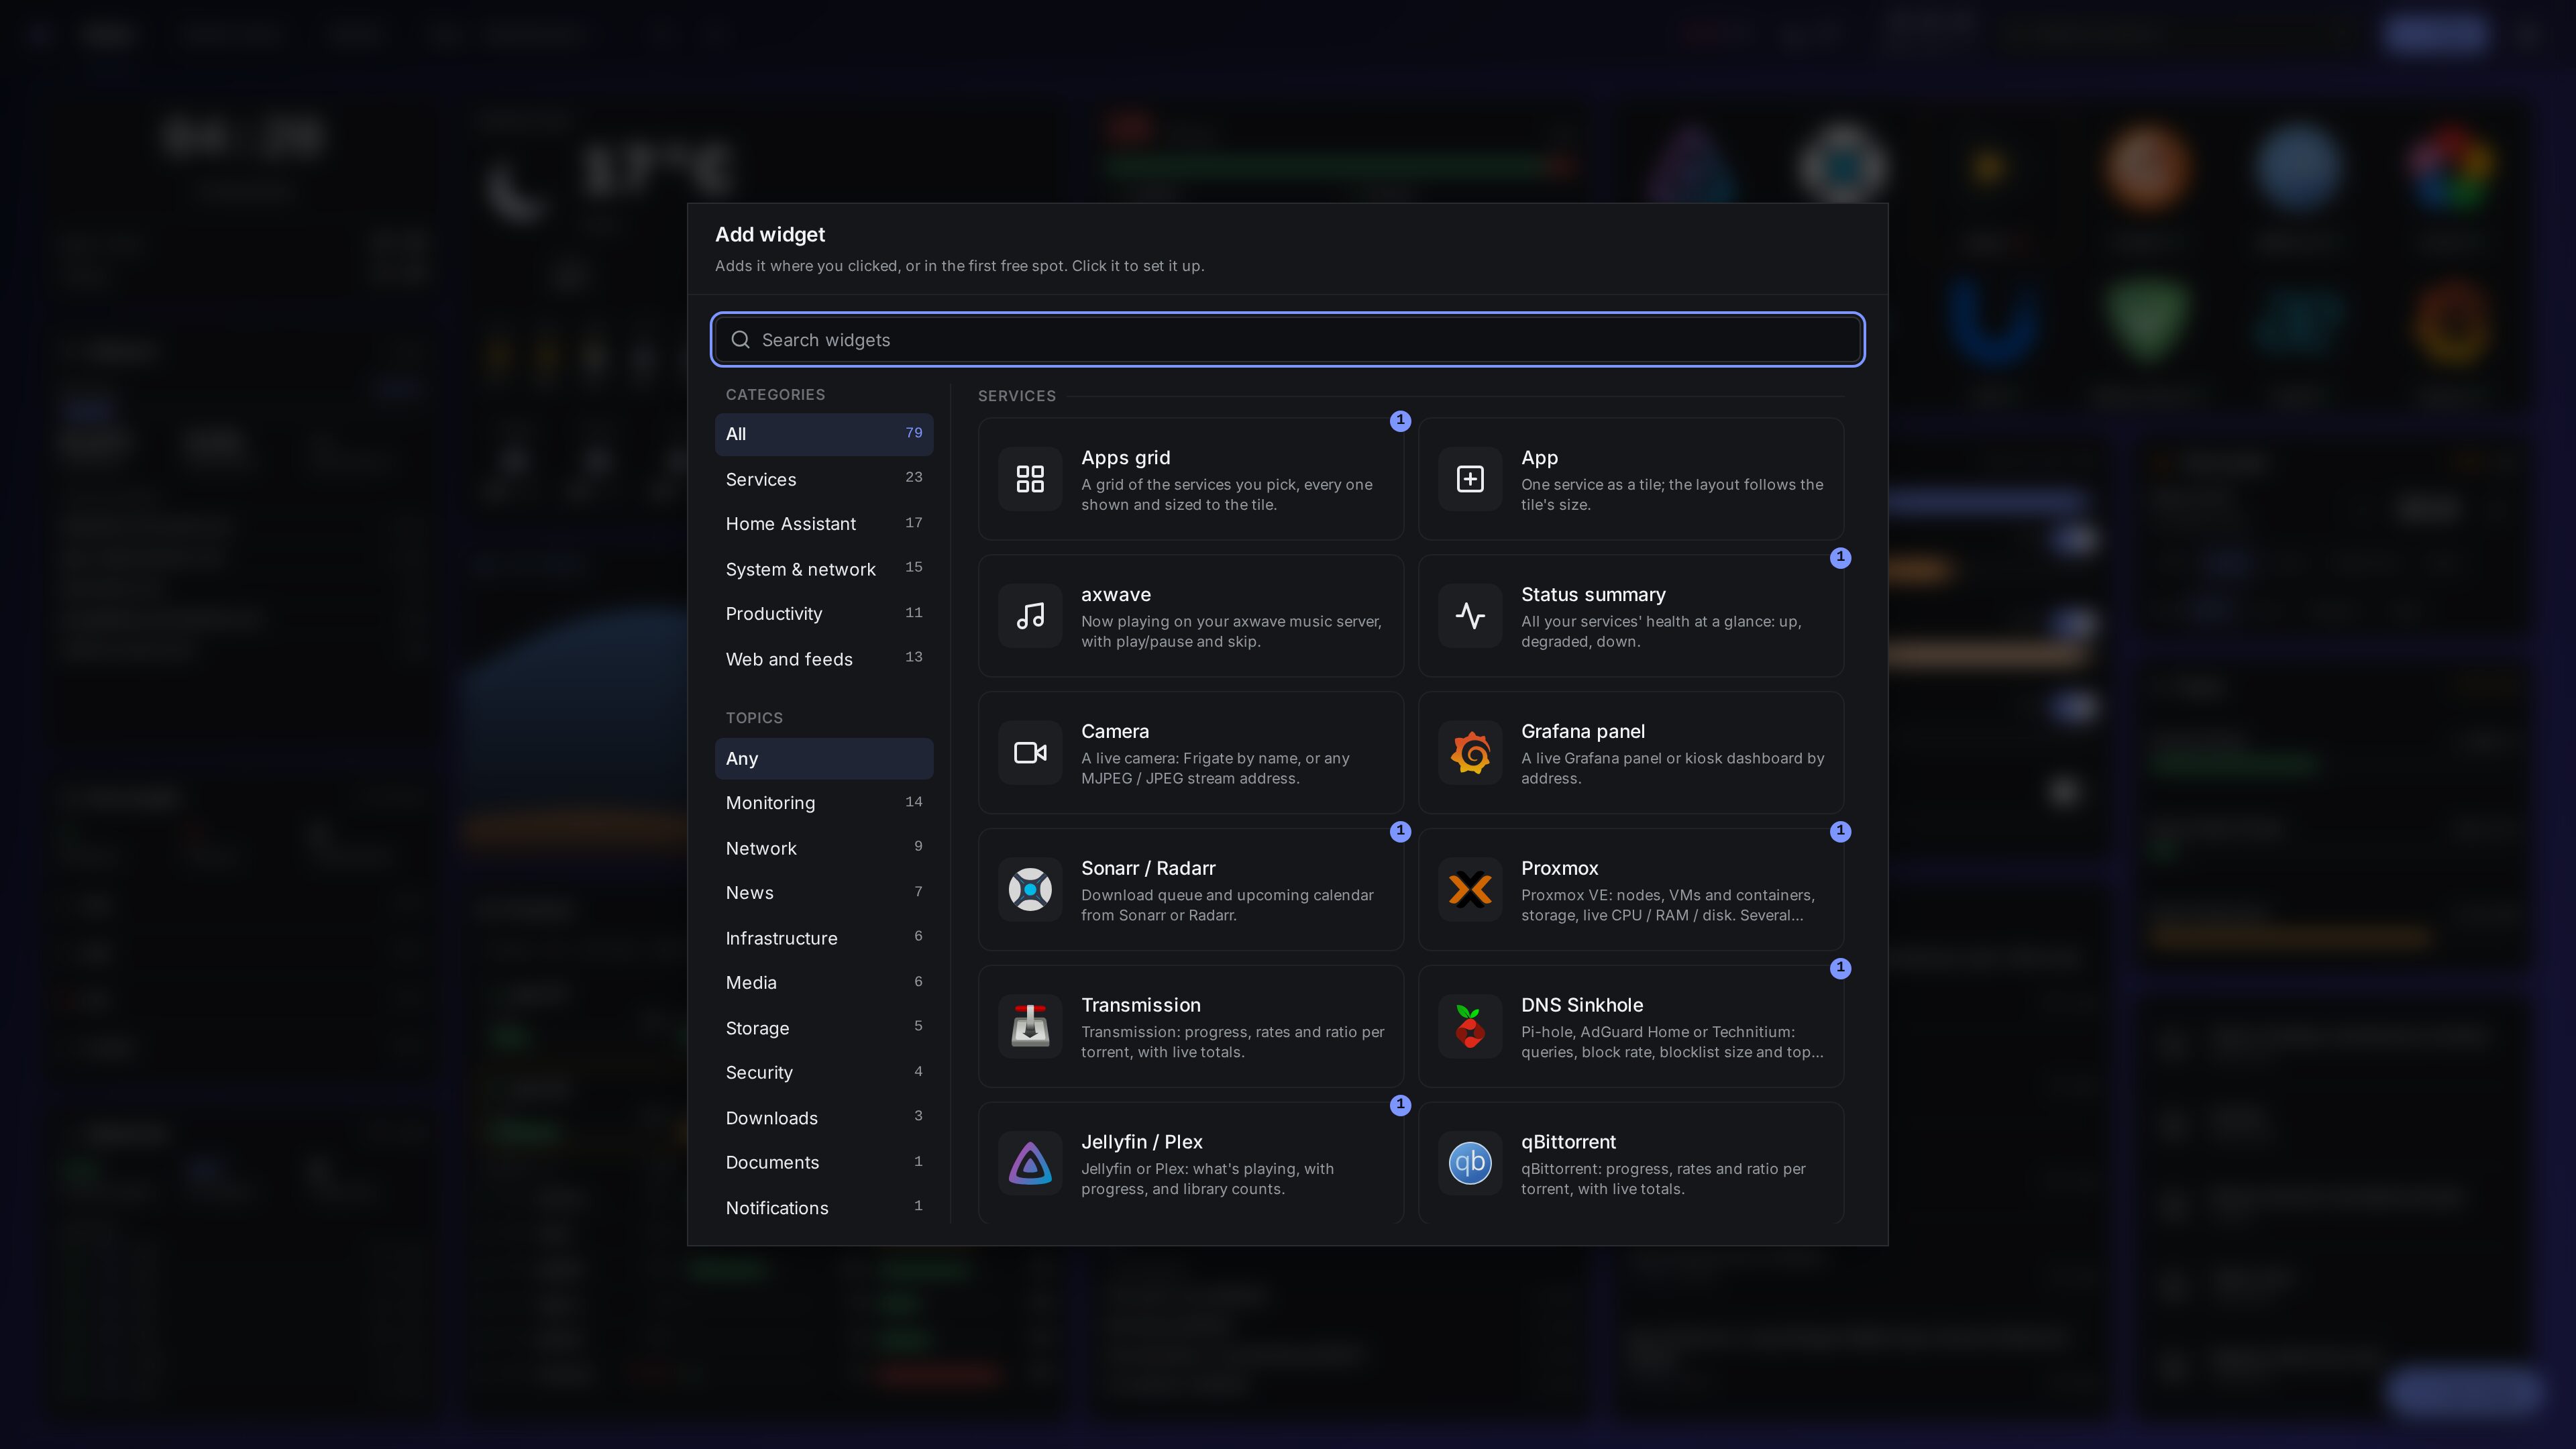The height and width of the screenshot is (1449, 2576).
Task: Filter by Downloads topic
Action: click(x=824, y=1118)
